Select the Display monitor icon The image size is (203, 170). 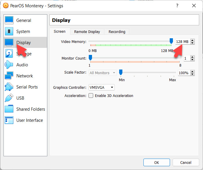coord(9,42)
